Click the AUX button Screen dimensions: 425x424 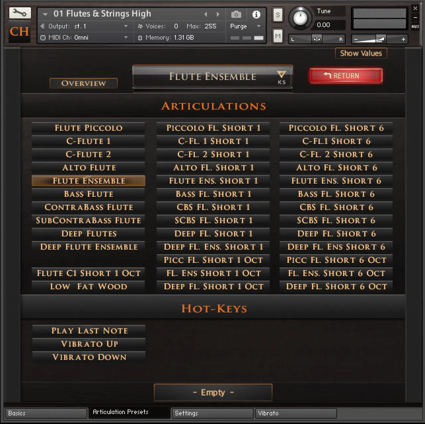point(415,27)
